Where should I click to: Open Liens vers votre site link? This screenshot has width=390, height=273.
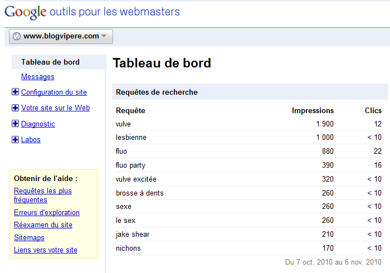(46, 250)
